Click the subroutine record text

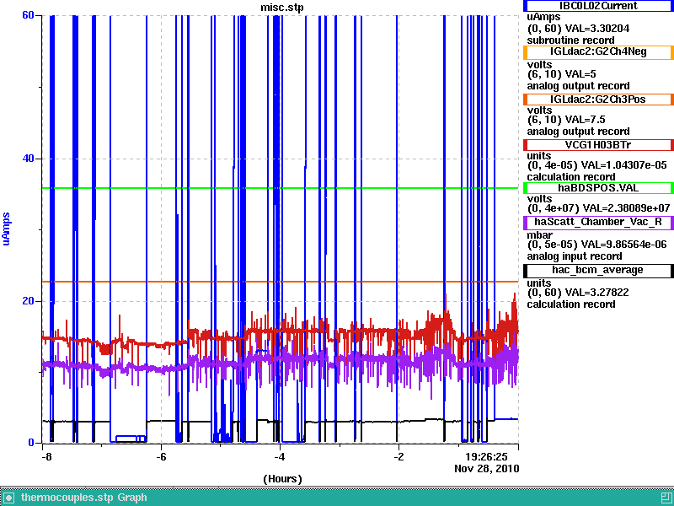pyautogui.click(x=570, y=40)
